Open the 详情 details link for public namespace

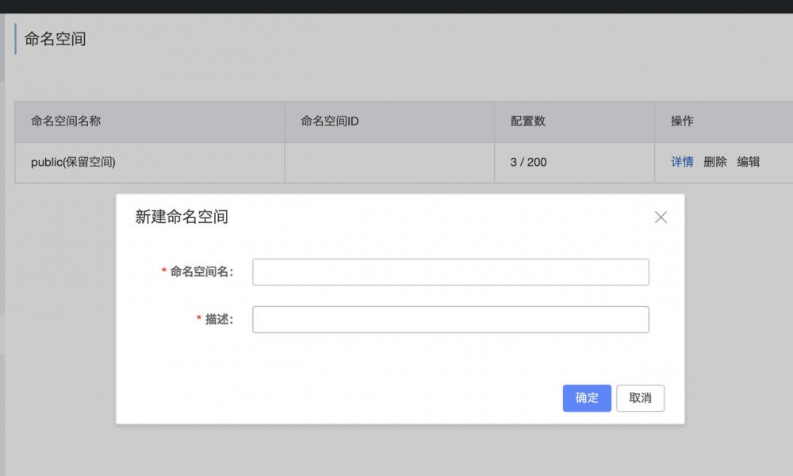[681, 162]
